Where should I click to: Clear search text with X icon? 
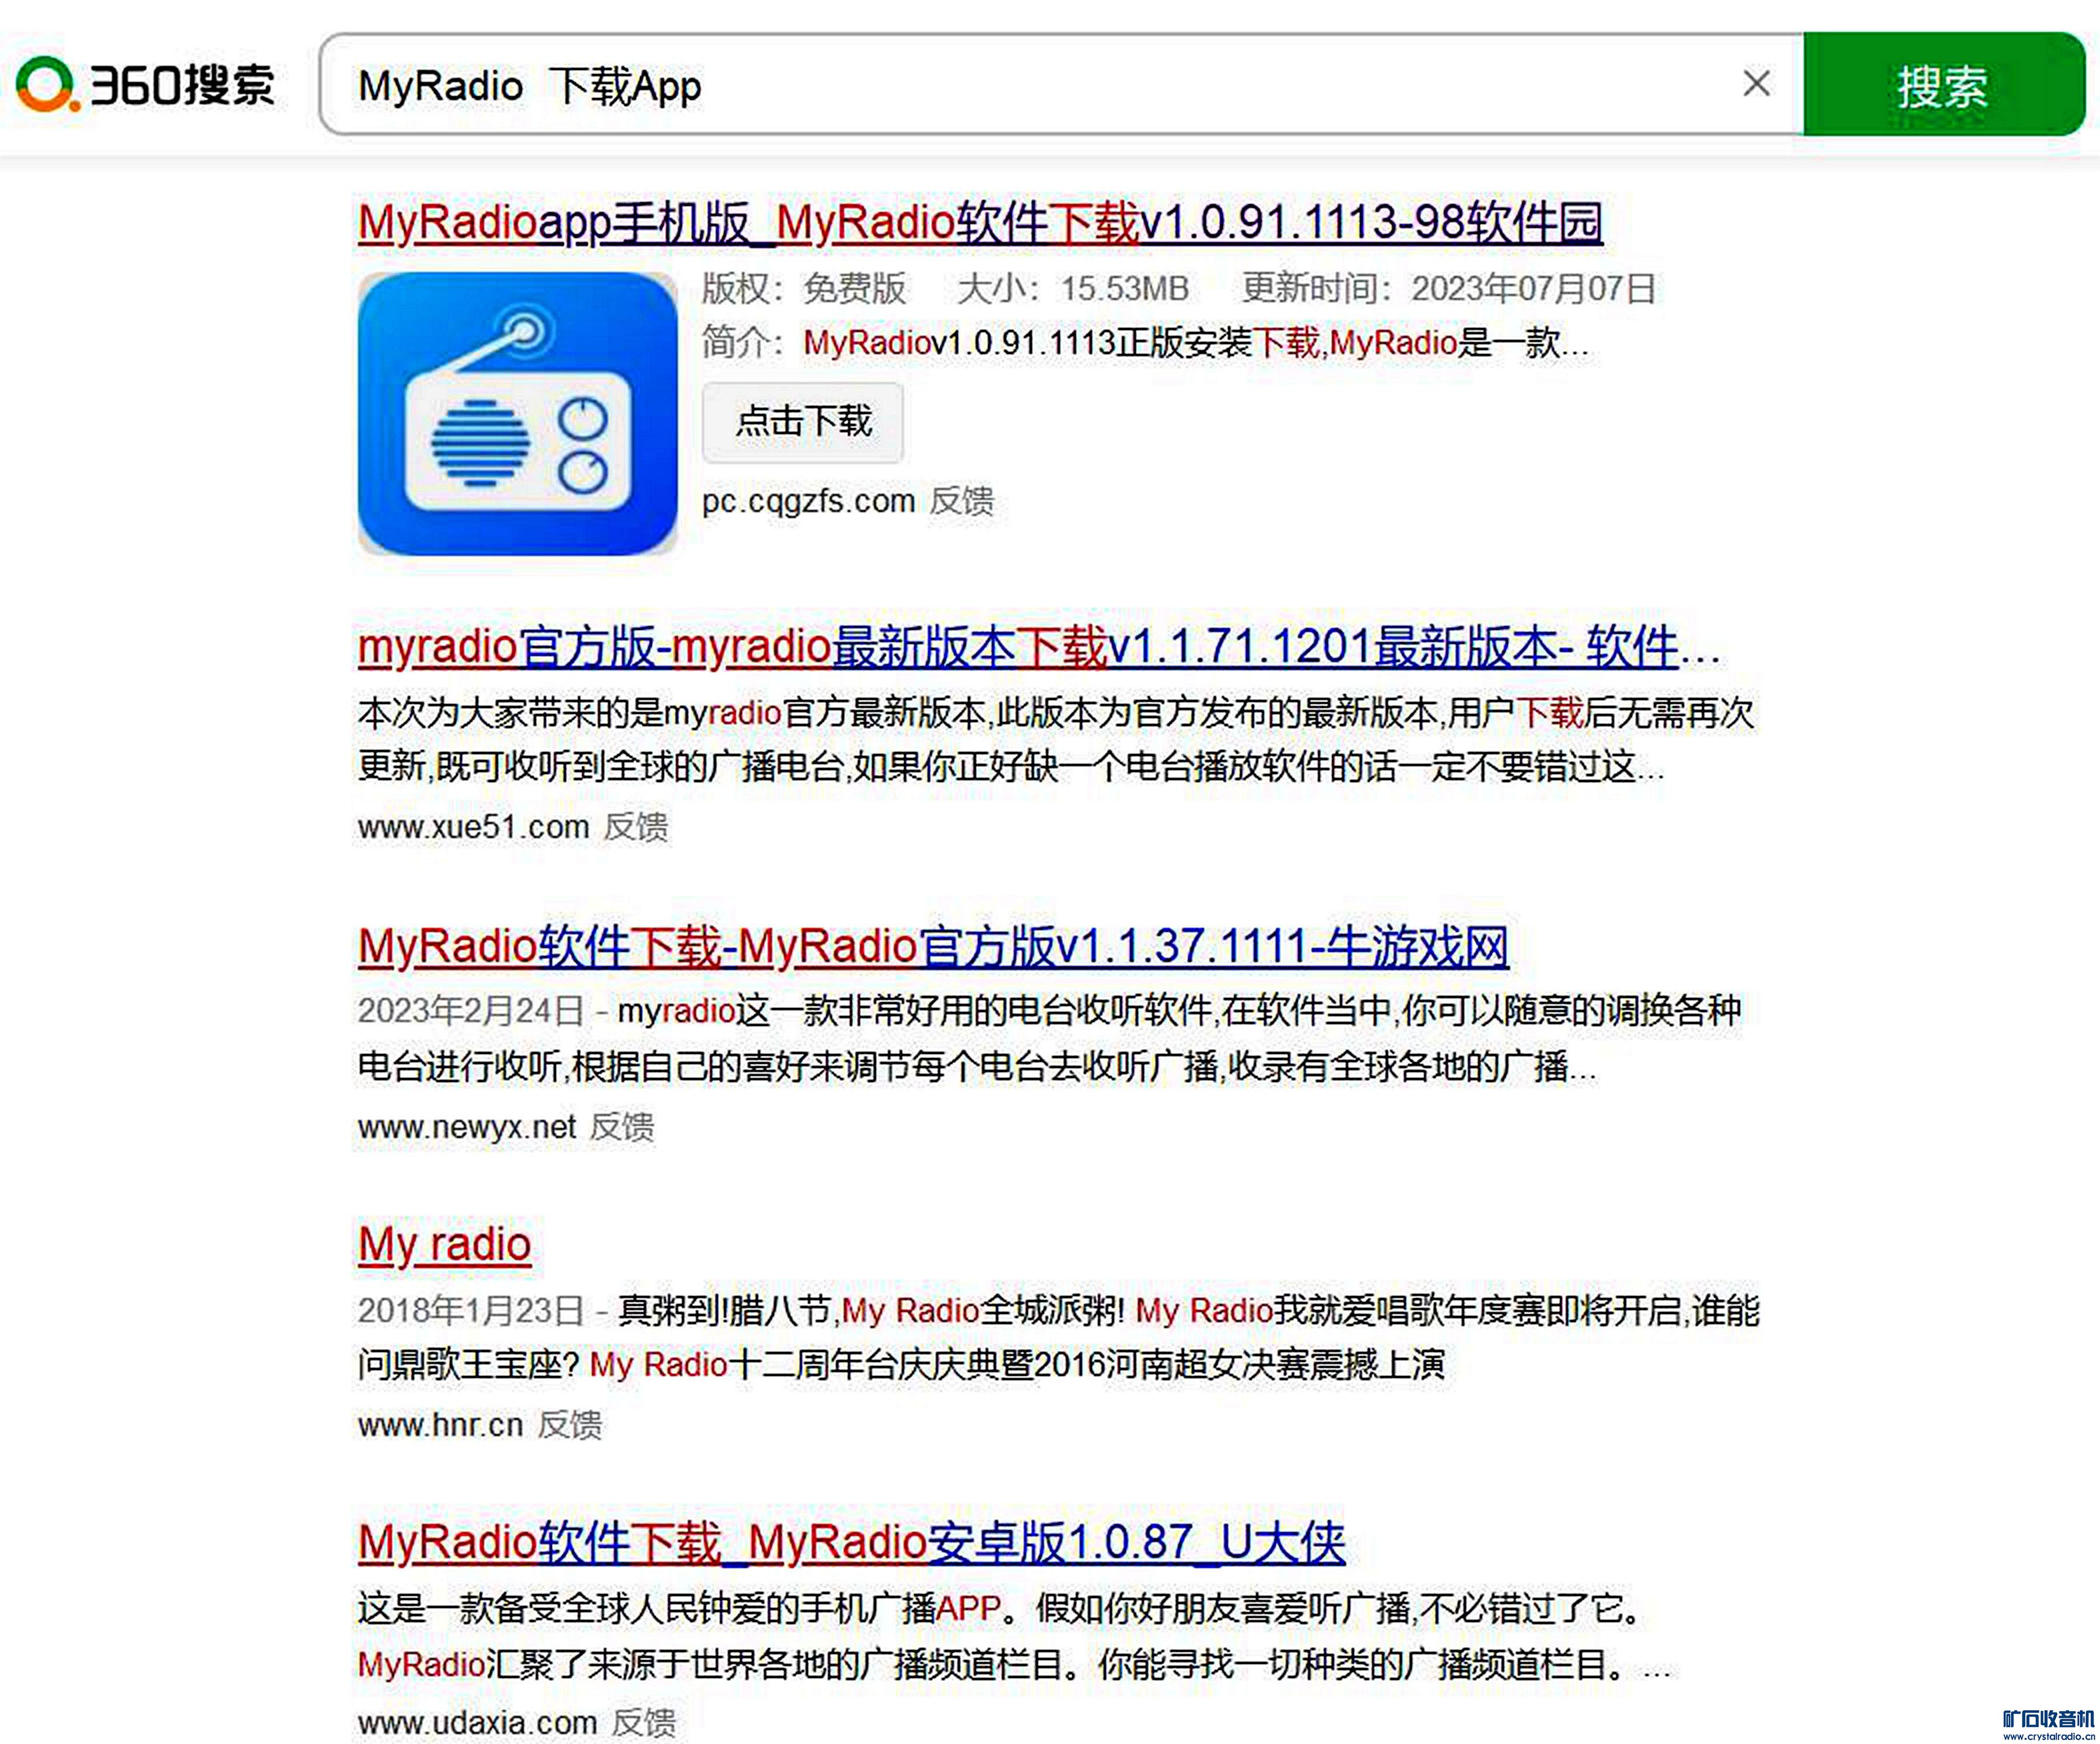click(1756, 84)
